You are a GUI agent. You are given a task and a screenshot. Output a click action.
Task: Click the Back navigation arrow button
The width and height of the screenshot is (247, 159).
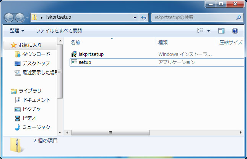(x=9, y=17)
